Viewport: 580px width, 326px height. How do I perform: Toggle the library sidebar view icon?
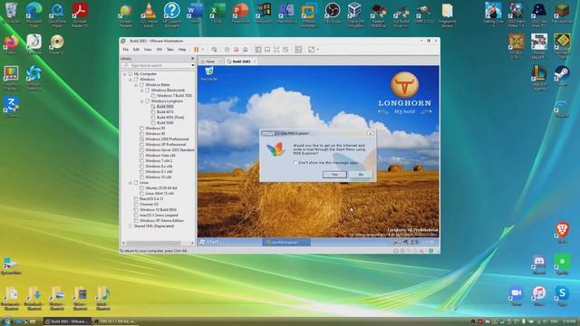pos(258,50)
